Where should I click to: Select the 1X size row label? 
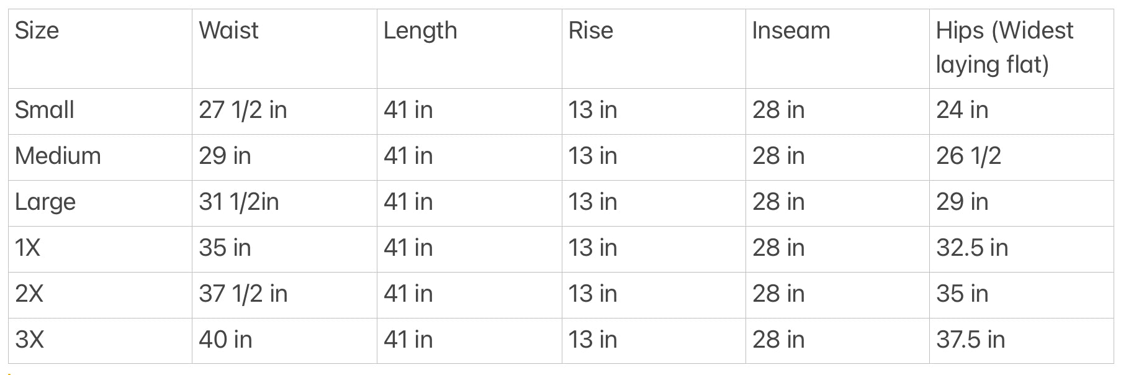(x=27, y=248)
